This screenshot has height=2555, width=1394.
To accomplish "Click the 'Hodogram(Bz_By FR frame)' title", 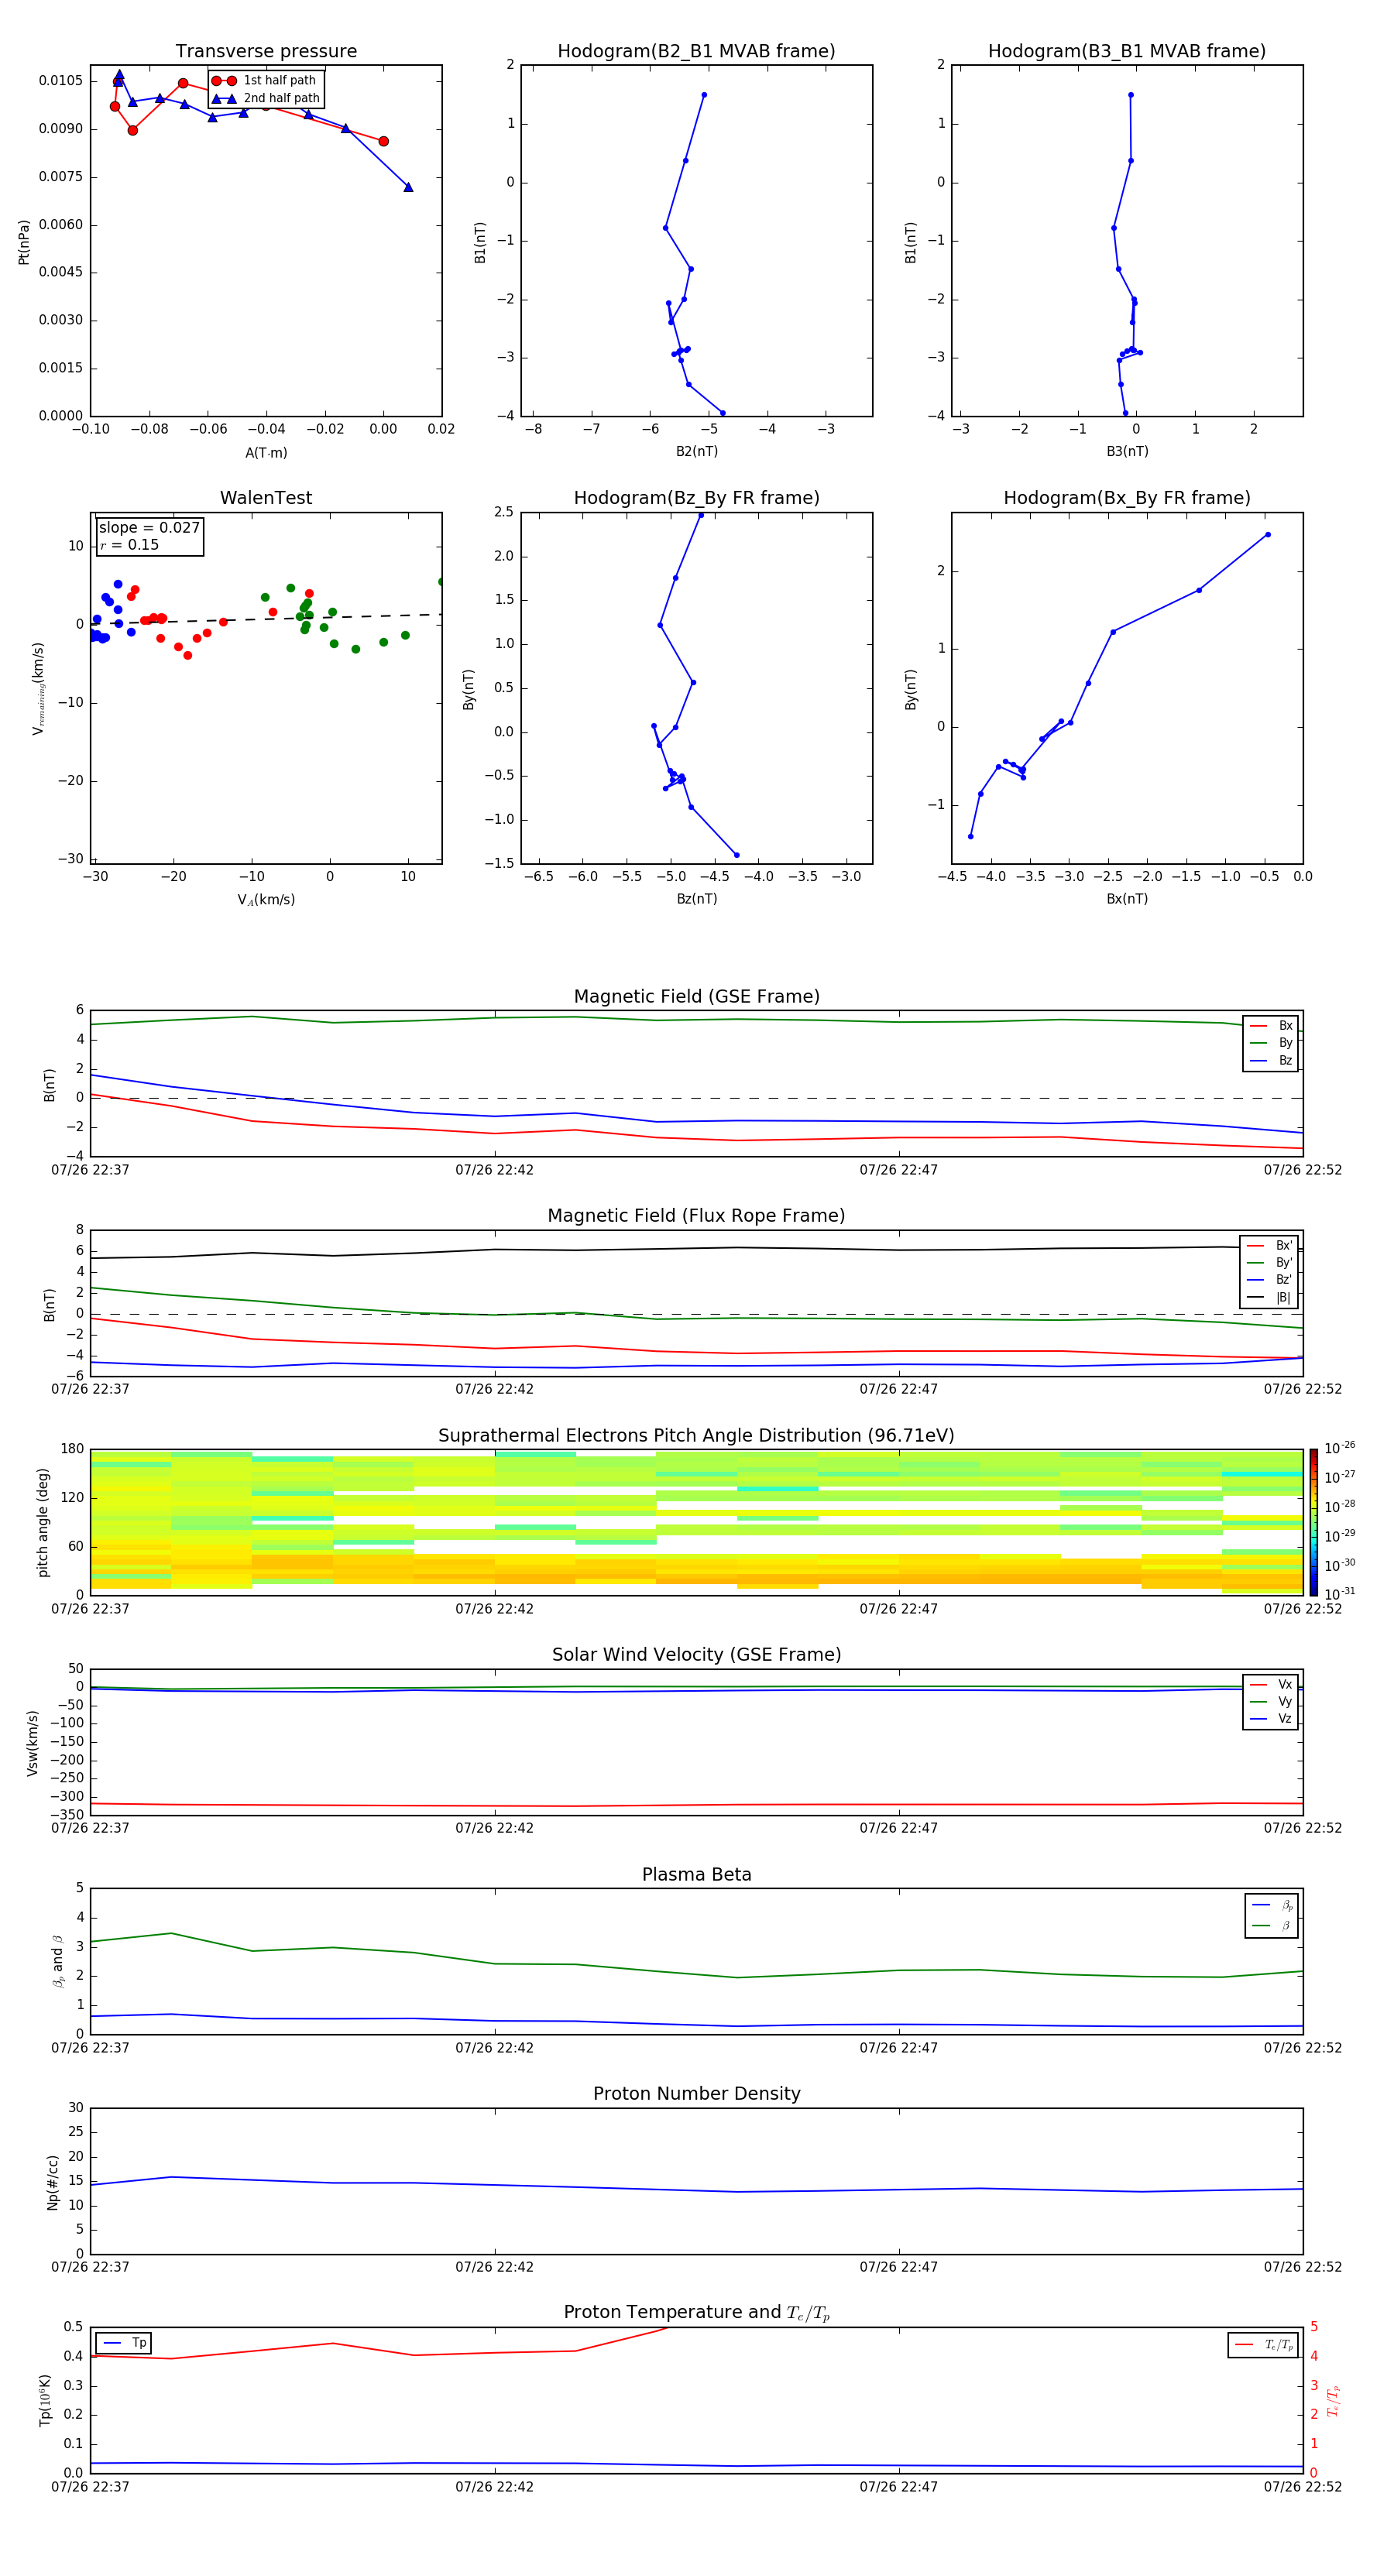I will tap(696, 498).
